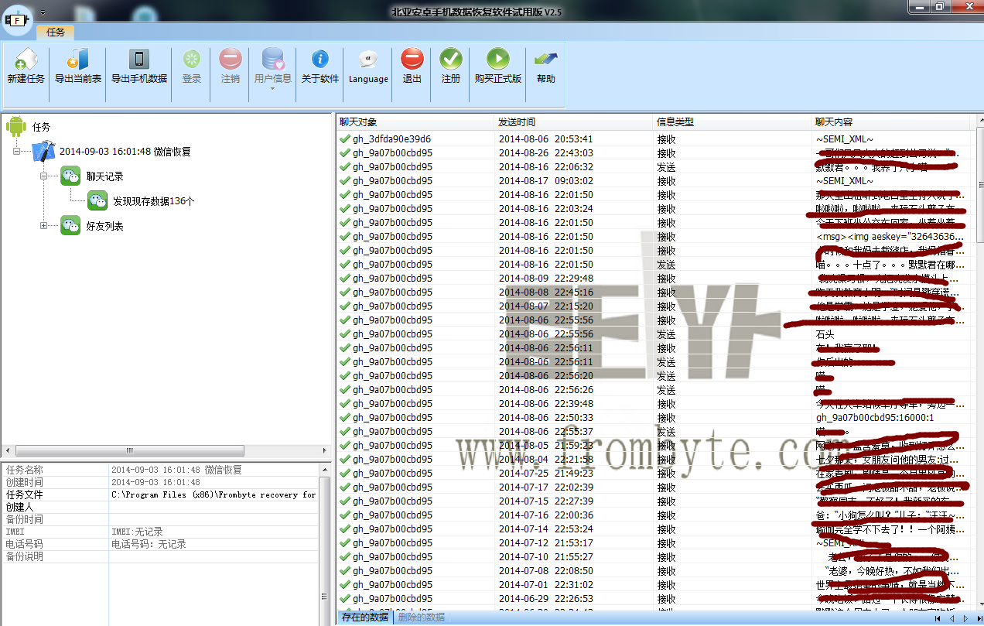Select the 备份说明 property row label

pyautogui.click(x=25, y=556)
